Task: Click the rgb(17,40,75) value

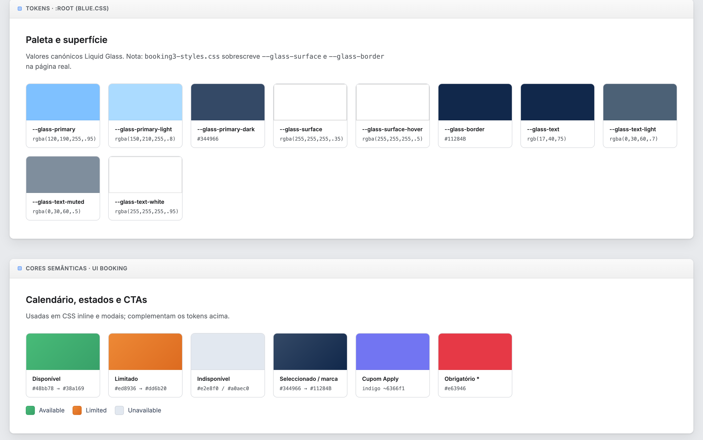Action: coord(547,139)
